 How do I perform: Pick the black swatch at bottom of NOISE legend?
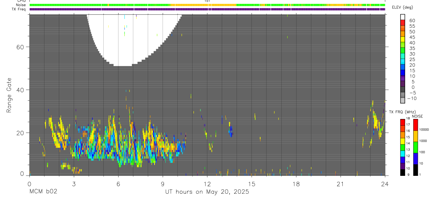[x=415, y=170]
